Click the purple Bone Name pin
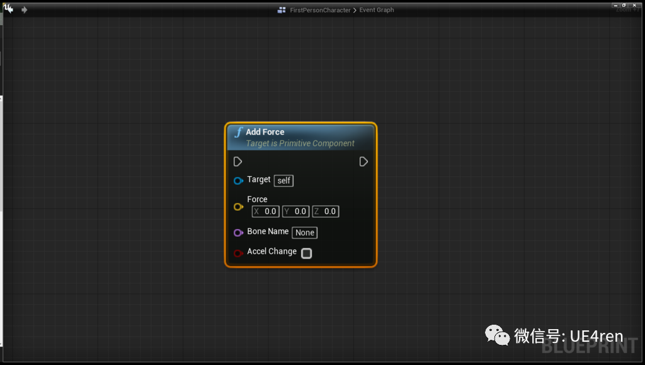This screenshot has height=365, width=645. (238, 232)
